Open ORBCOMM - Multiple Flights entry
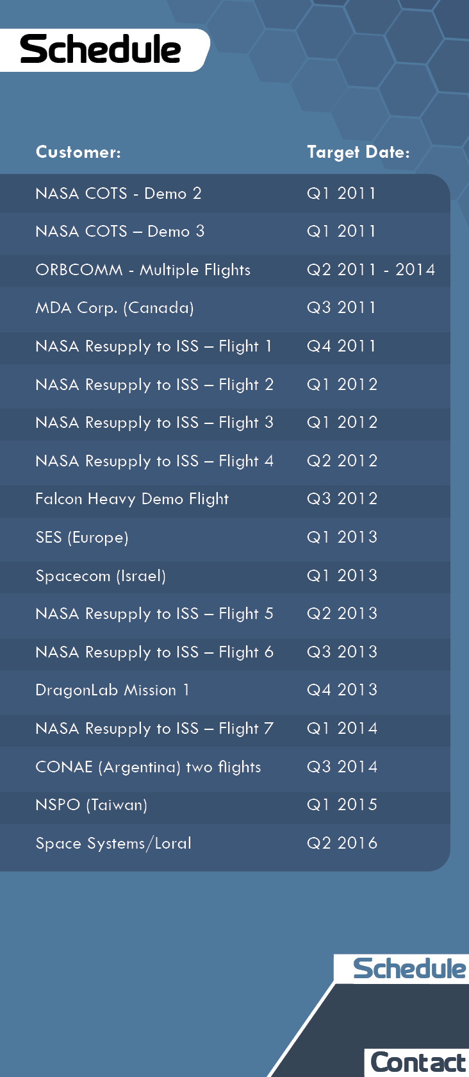Viewport: 469px width, 1077px height. 225,270
